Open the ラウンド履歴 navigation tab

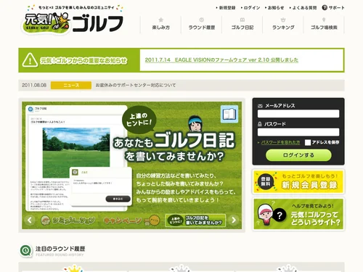202,25
